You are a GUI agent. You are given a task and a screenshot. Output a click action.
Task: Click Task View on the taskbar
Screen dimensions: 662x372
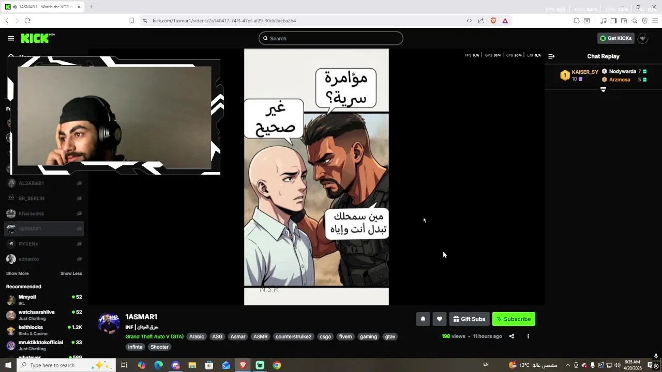pos(124,365)
